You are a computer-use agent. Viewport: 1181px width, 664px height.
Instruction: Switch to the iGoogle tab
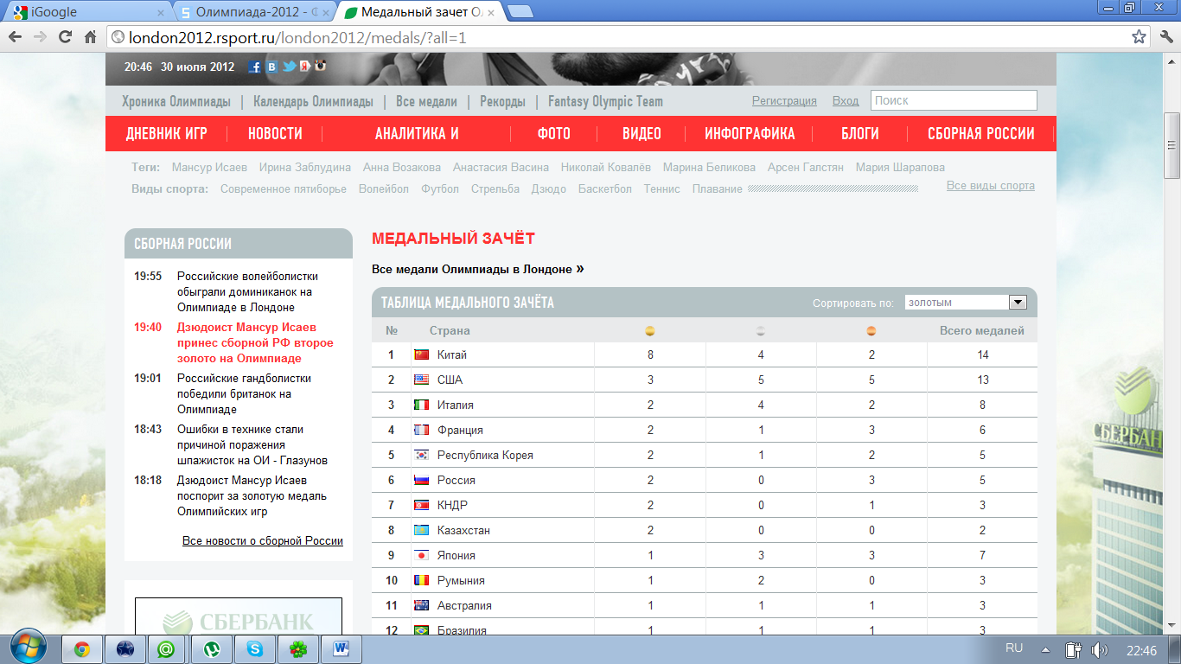point(85,12)
